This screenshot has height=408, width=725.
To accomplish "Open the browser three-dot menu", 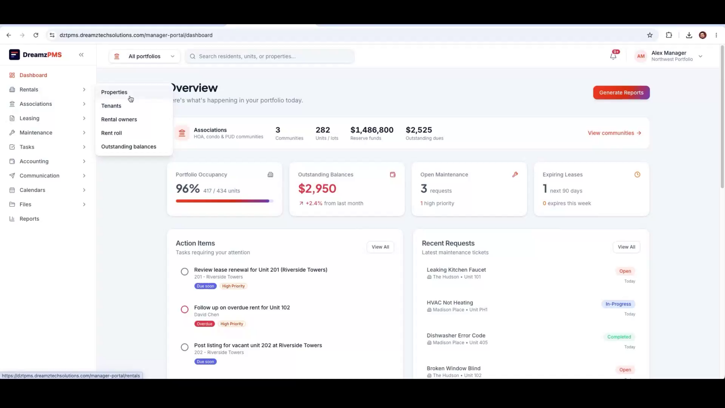I will pyautogui.click(x=716, y=35).
